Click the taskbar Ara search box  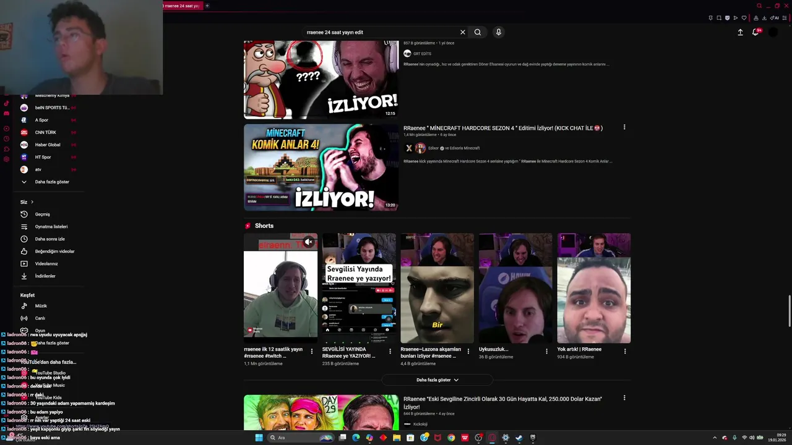pos(301,438)
